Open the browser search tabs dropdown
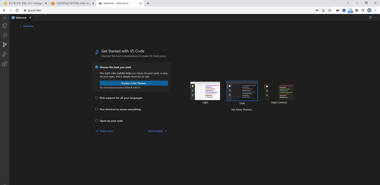This screenshot has width=380, height=185. pyautogui.click(x=348, y=3)
